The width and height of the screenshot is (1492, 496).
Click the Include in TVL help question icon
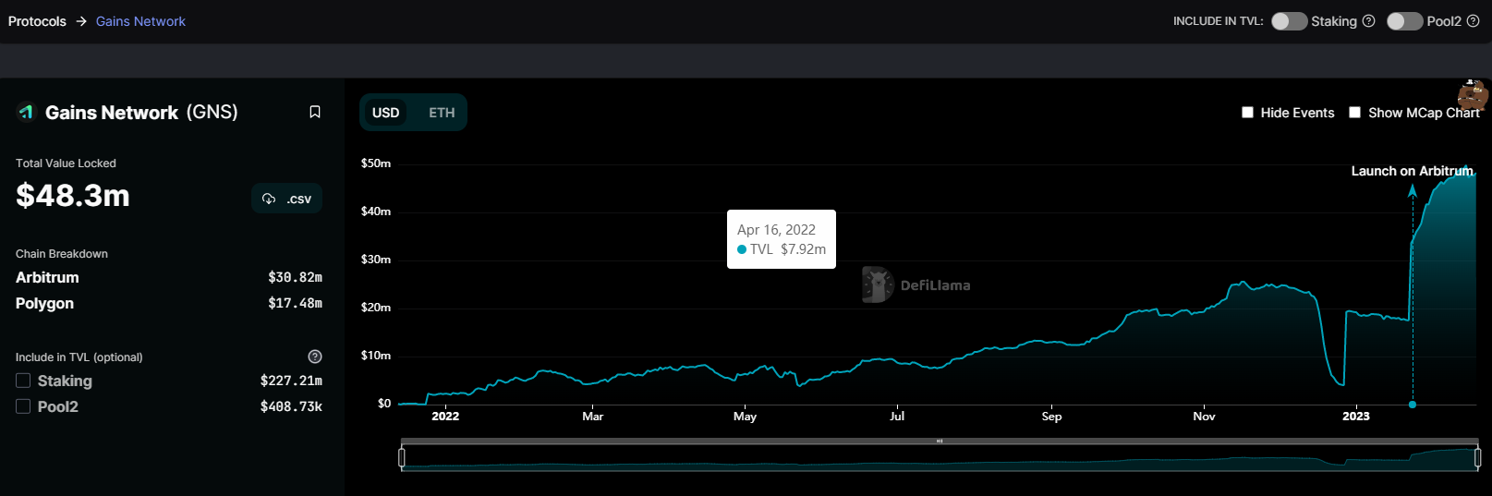click(x=315, y=357)
